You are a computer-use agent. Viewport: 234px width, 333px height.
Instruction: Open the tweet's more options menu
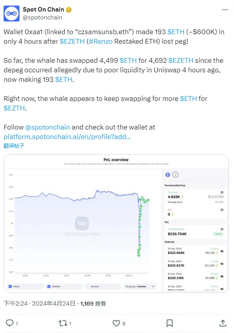click(x=224, y=9)
